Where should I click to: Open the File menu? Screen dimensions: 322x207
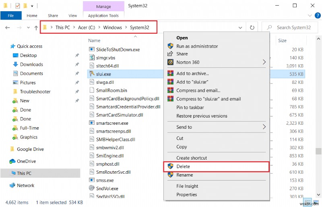(11, 16)
